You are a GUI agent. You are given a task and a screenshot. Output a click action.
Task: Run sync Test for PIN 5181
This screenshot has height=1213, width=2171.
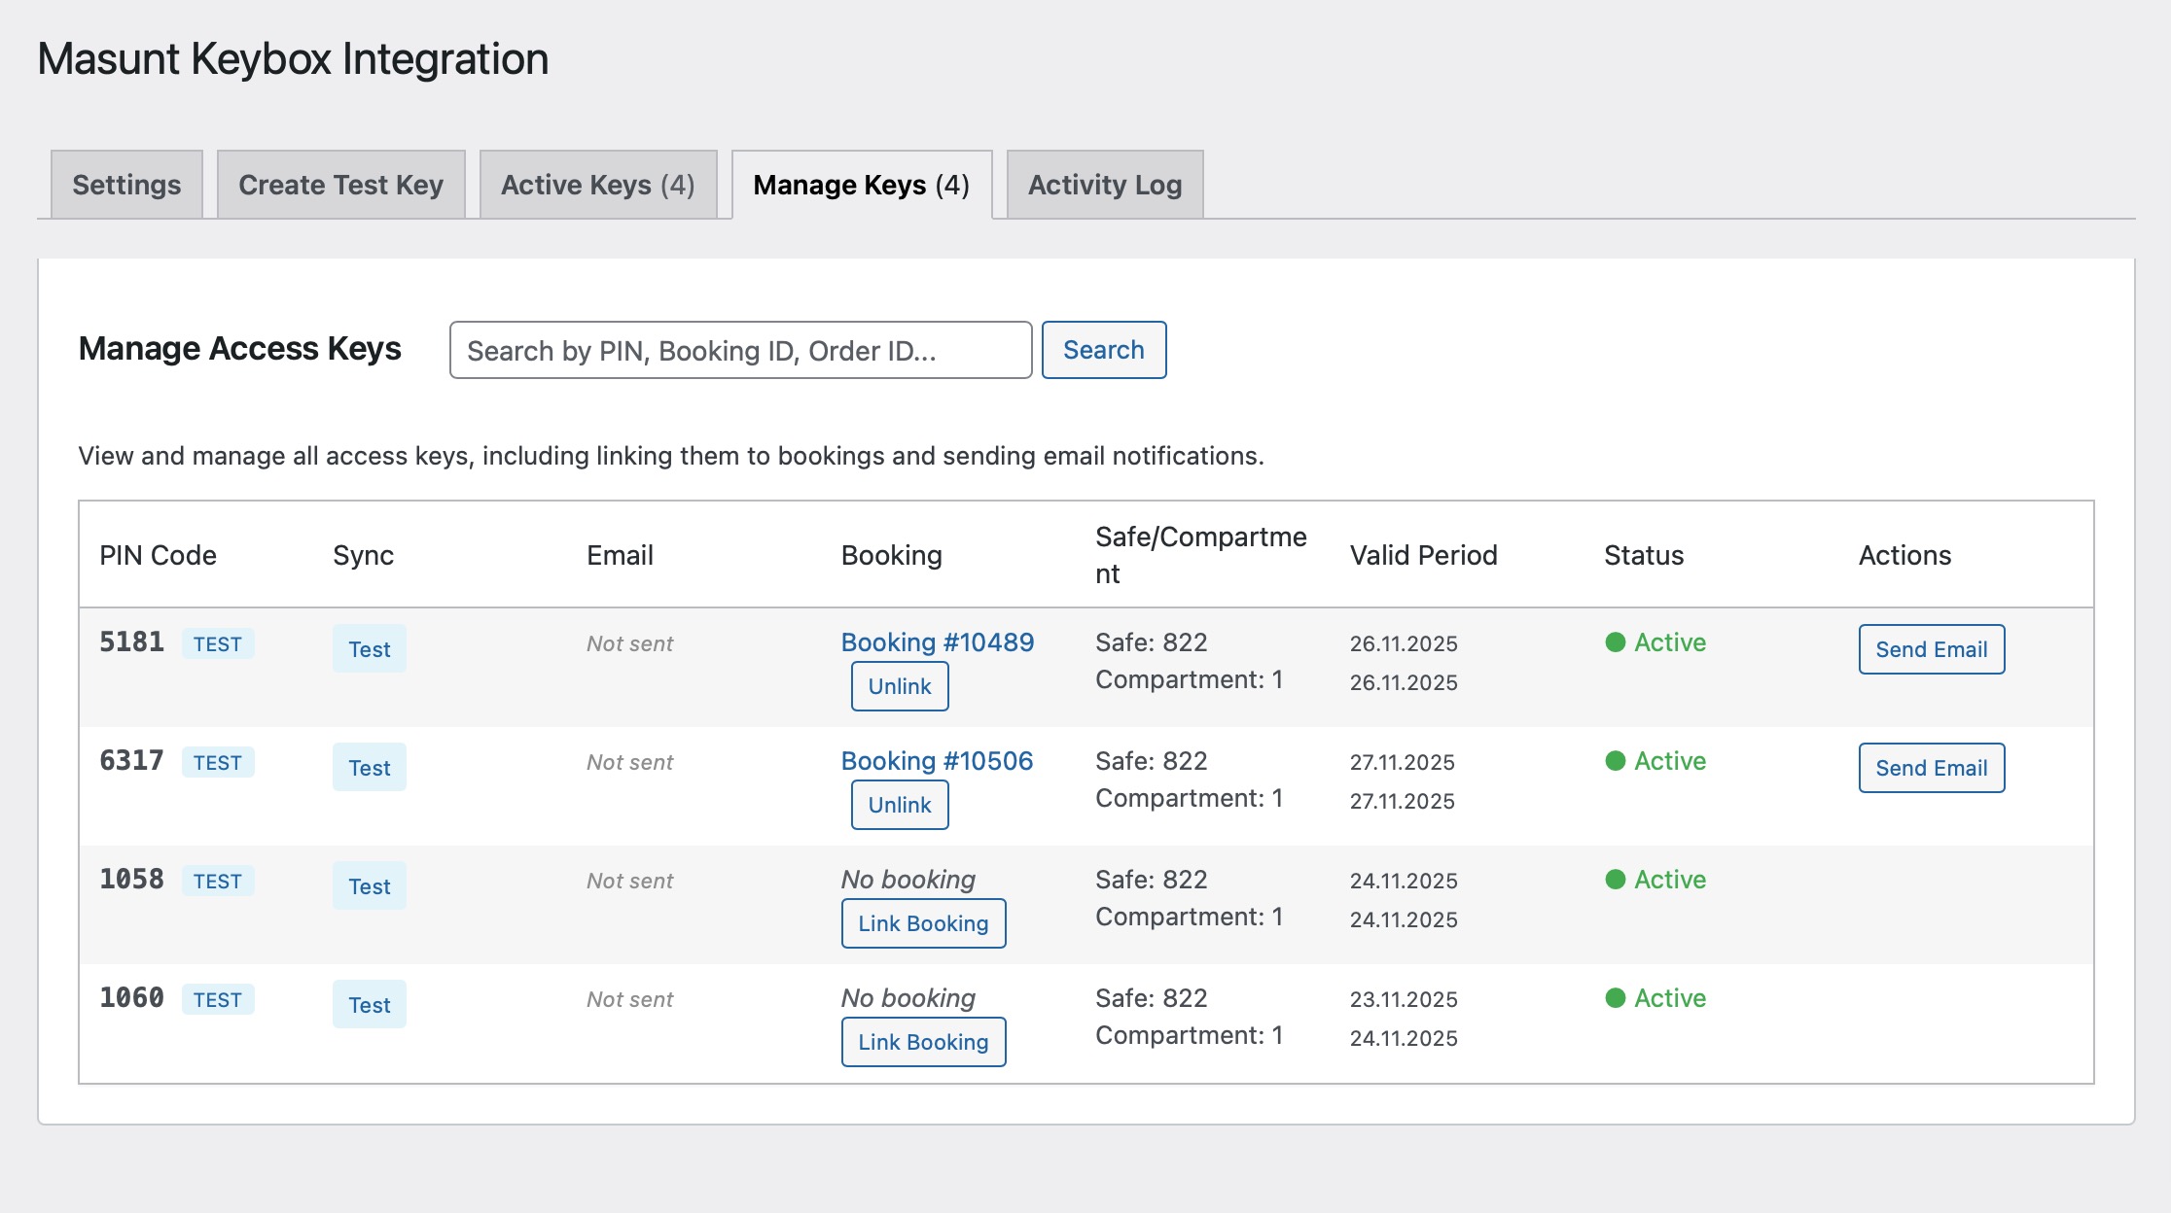point(369,649)
